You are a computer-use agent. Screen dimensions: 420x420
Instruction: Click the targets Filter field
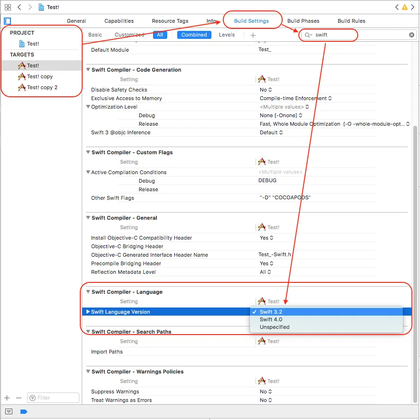pyautogui.click(x=53, y=398)
